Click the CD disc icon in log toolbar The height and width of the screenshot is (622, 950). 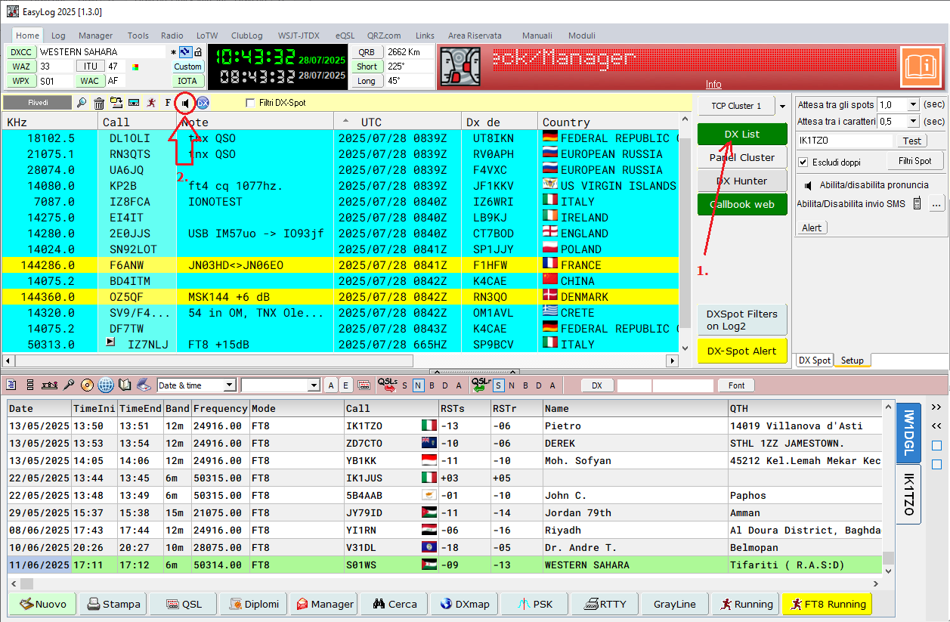[x=87, y=385]
